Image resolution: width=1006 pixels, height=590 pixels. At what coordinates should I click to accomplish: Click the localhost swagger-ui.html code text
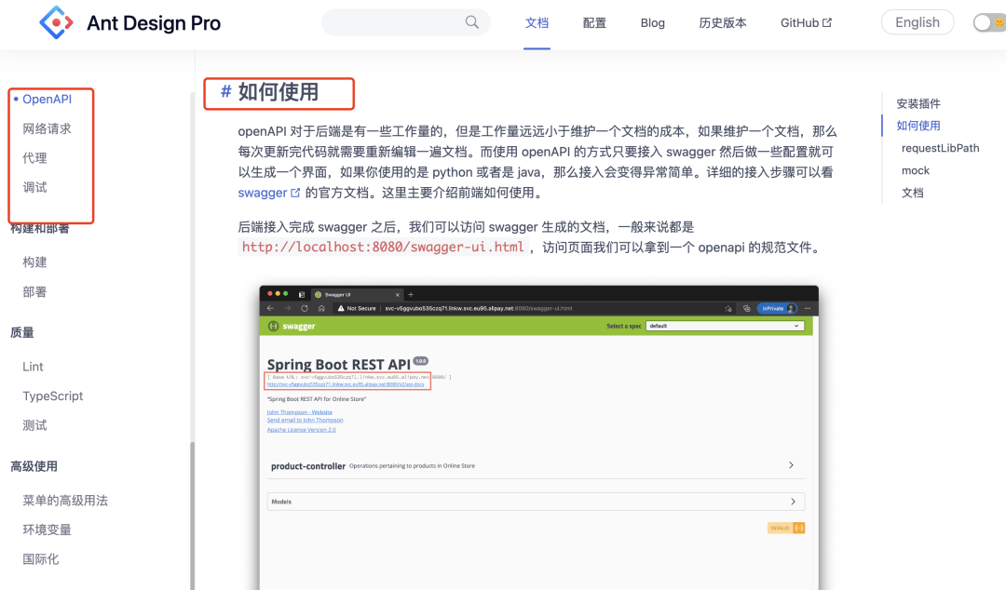click(383, 247)
